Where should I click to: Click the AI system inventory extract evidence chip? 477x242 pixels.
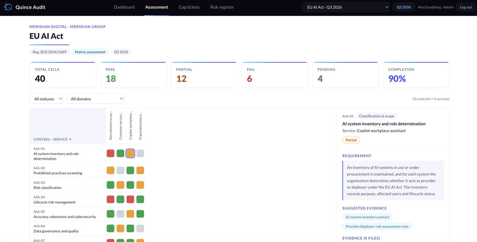(367, 217)
